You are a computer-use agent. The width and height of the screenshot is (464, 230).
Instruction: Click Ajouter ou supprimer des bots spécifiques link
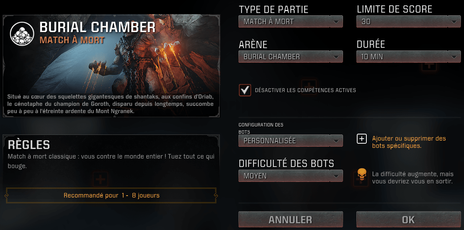click(409, 142)
